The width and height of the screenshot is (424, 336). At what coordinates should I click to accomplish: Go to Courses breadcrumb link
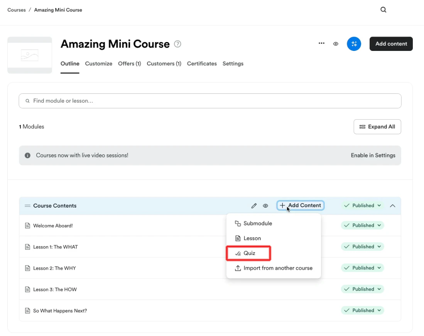pyautogui.click(x=17, y=10)
